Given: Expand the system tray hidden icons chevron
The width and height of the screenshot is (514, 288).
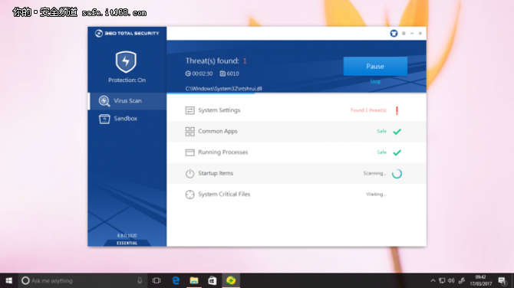Looking at the screenshot, I should click(x=433, y=280).
